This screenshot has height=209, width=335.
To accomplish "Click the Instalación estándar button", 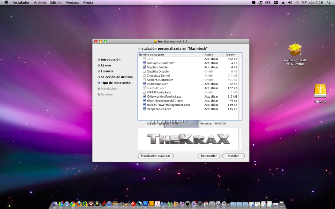I will coord(155,156).
